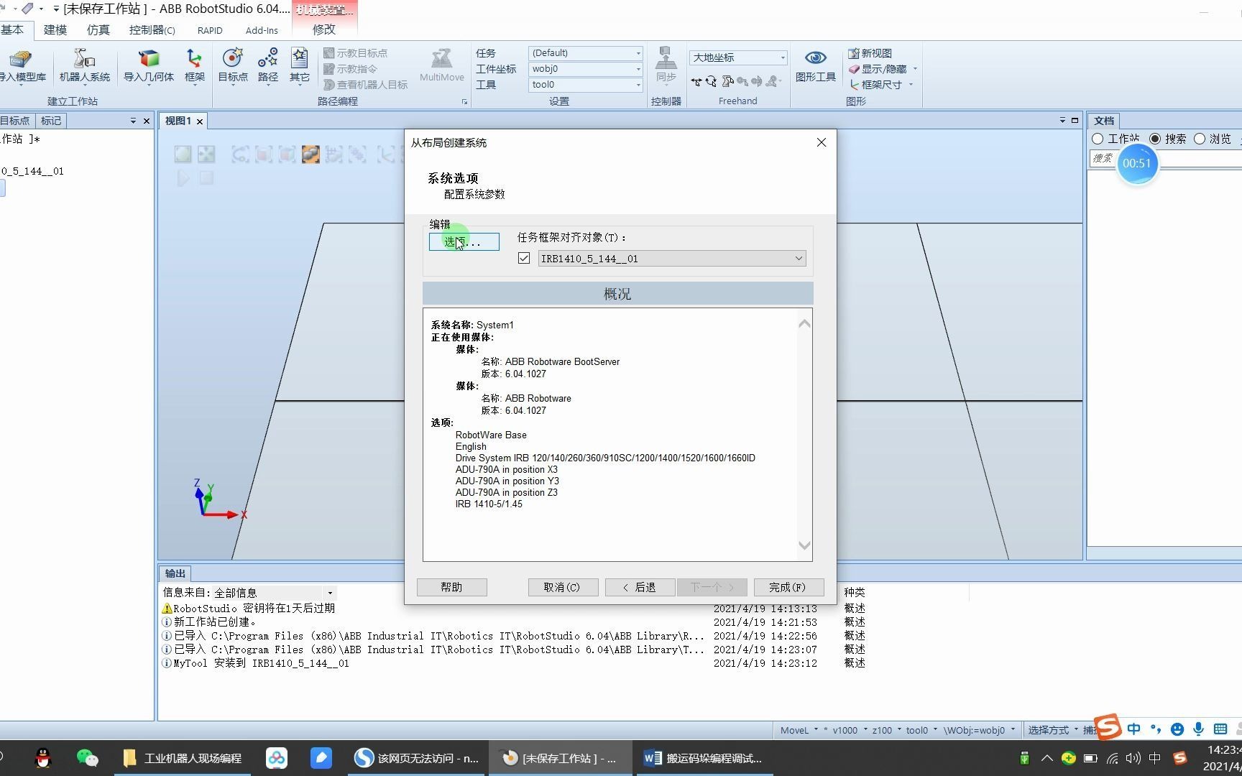Viewport: 1242px width, 776px height.
Task: Open the Import Model Library tool
Action: click(x=22, y=66)
